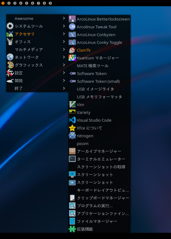171x239 pixels.
Task: Click the nitrogen label text
Action: click(85, 136)
